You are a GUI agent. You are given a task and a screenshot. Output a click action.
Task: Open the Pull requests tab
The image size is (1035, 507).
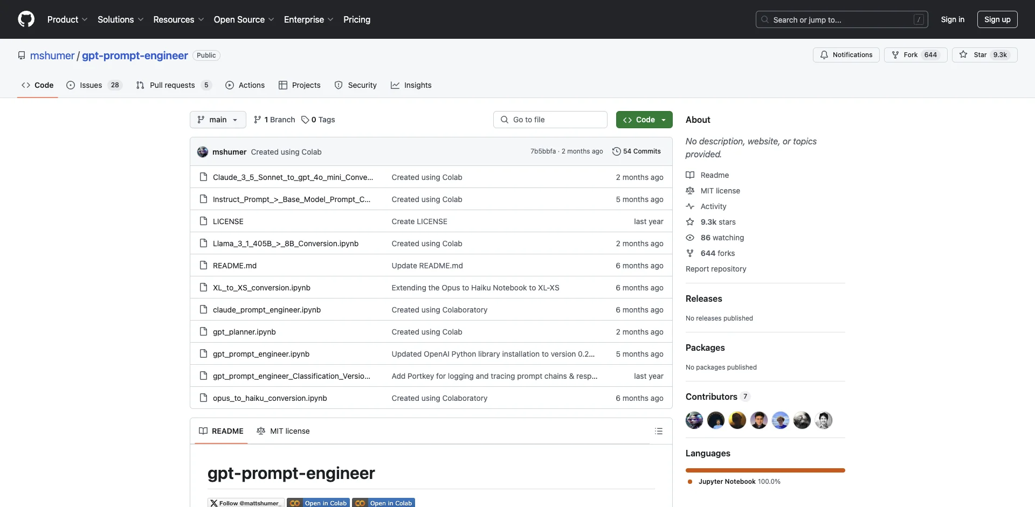174,85
